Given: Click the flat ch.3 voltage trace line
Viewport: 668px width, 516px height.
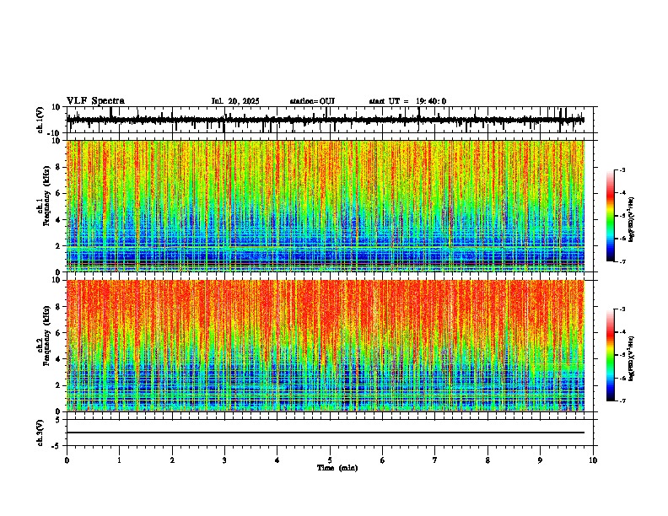Looking at the screenshot, I should (x=326, y=433).
